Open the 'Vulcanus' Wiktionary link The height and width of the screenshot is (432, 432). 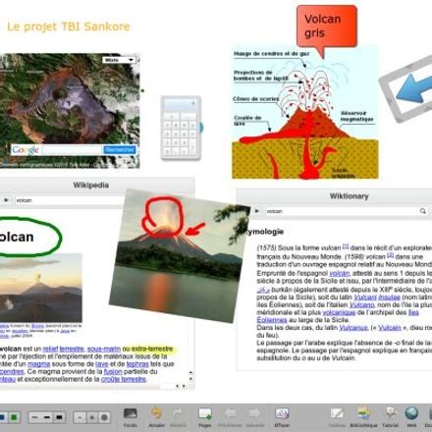(x=353, y=327)
